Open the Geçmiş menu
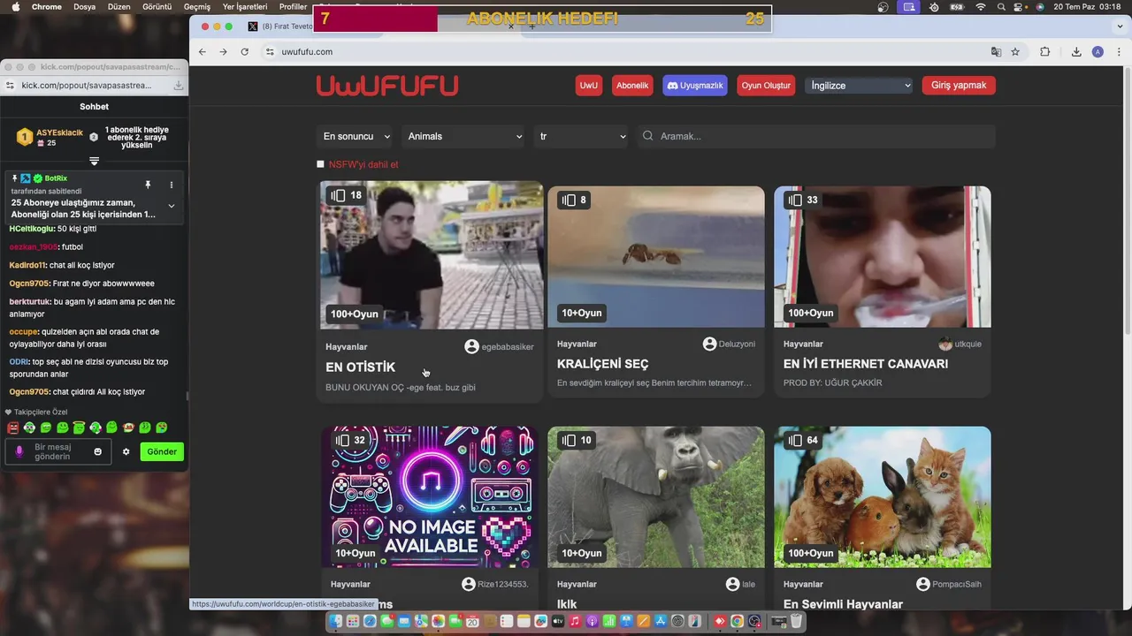 click(196, 6)
